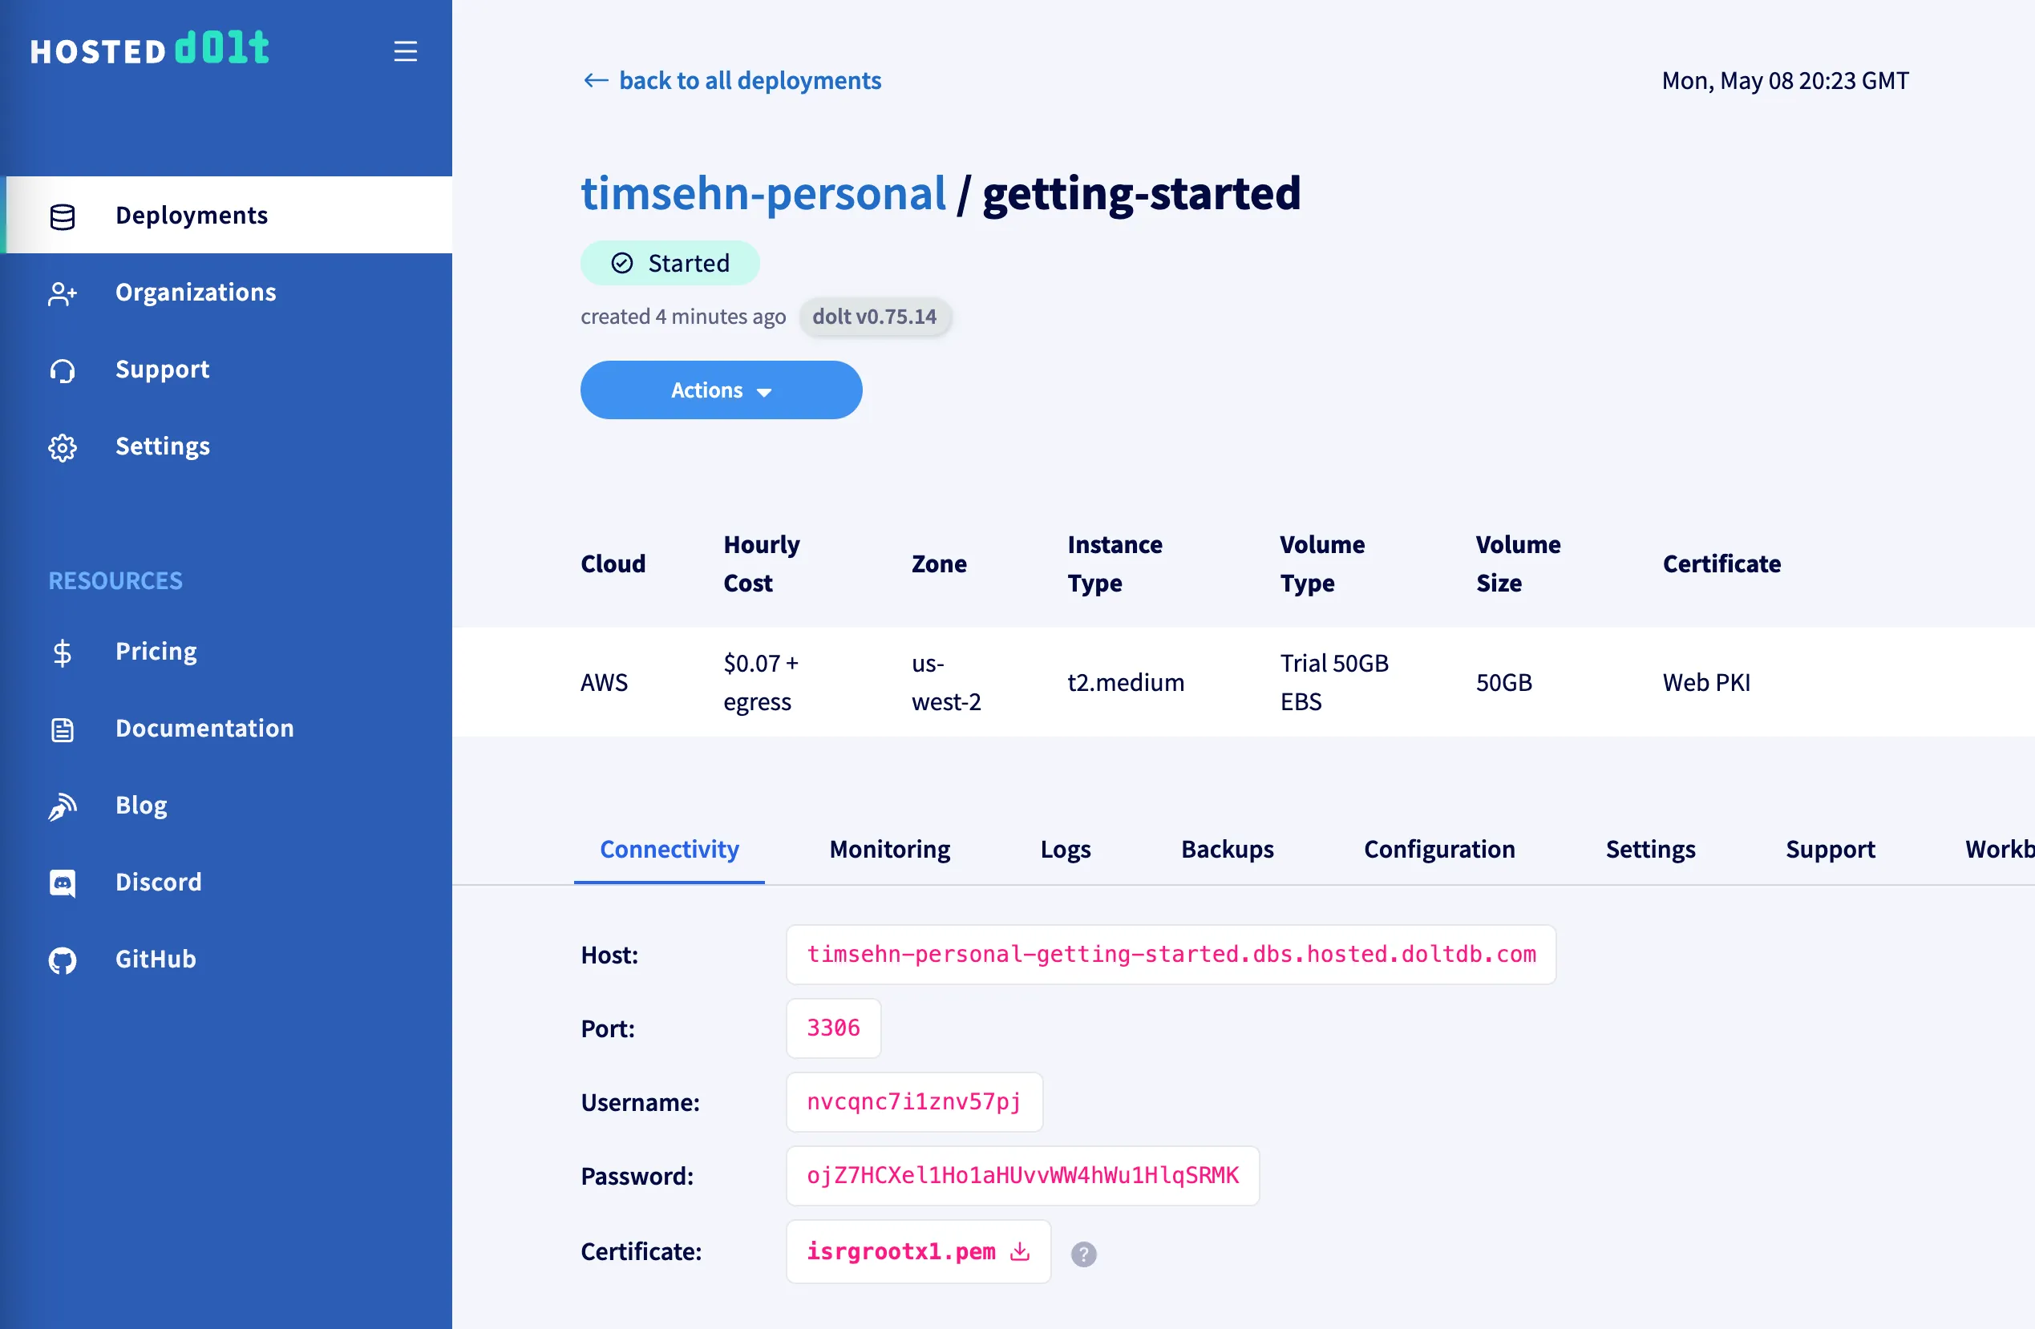Click the Support headset icon
The height and width of the screenshot is (1329, 2035).
point(63,371)
